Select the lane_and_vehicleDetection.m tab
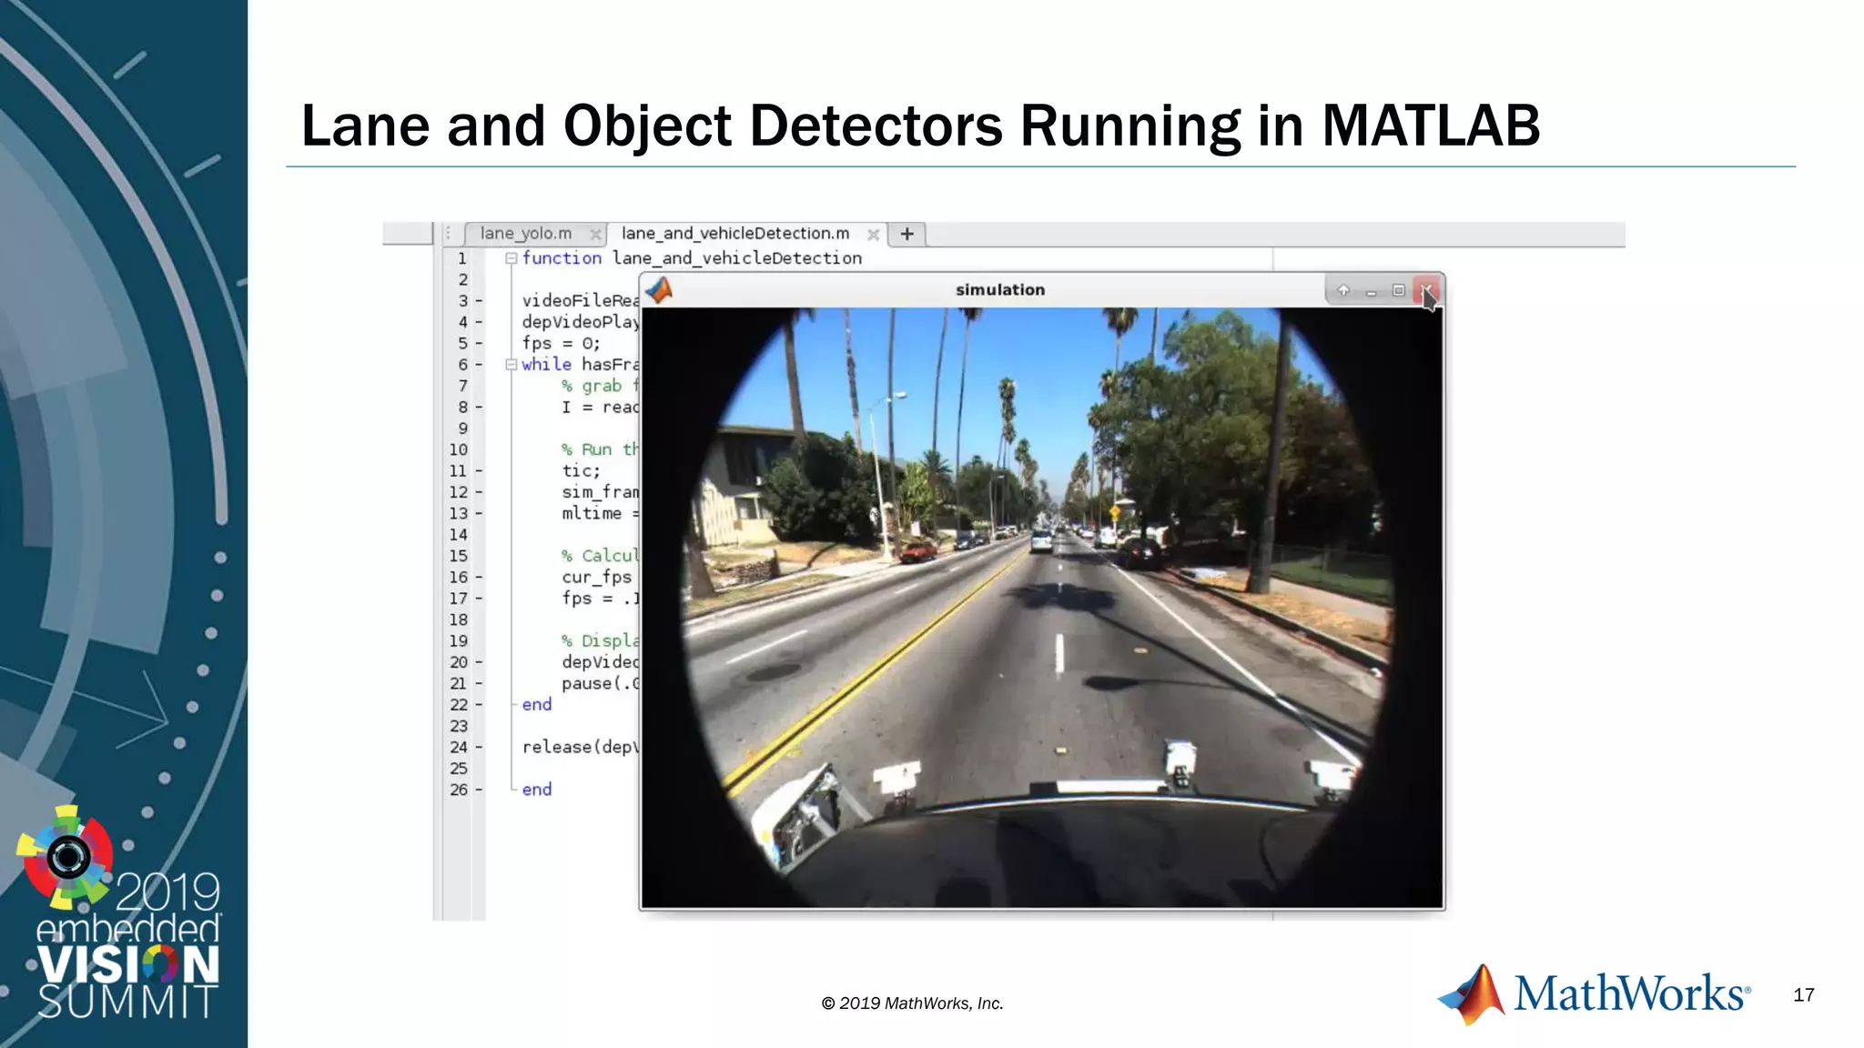 coord(734,234)
